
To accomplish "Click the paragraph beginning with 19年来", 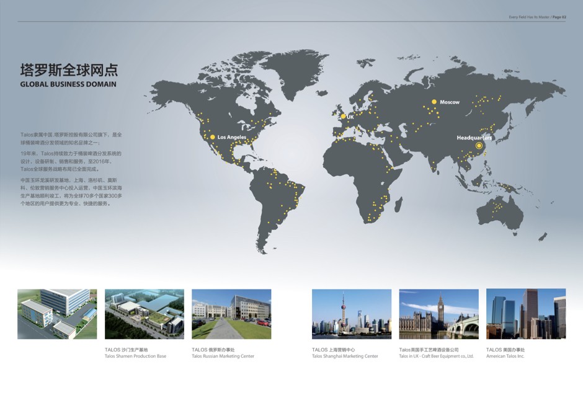I will (71, 161).
